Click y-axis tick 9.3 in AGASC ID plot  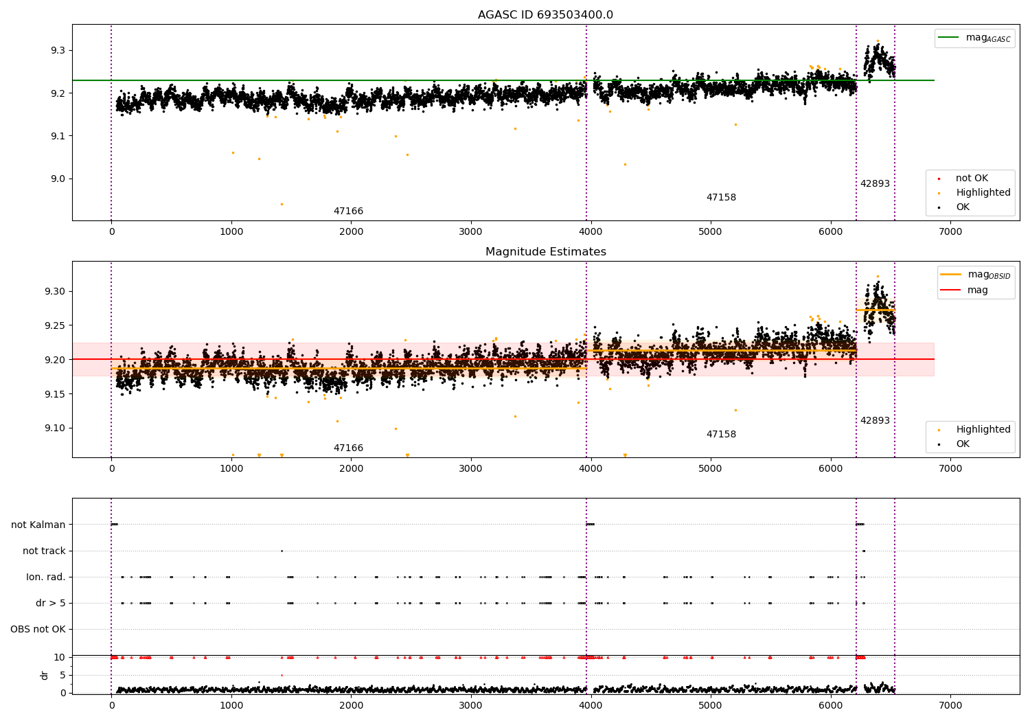pyautogui.click(x=58, y=51)
